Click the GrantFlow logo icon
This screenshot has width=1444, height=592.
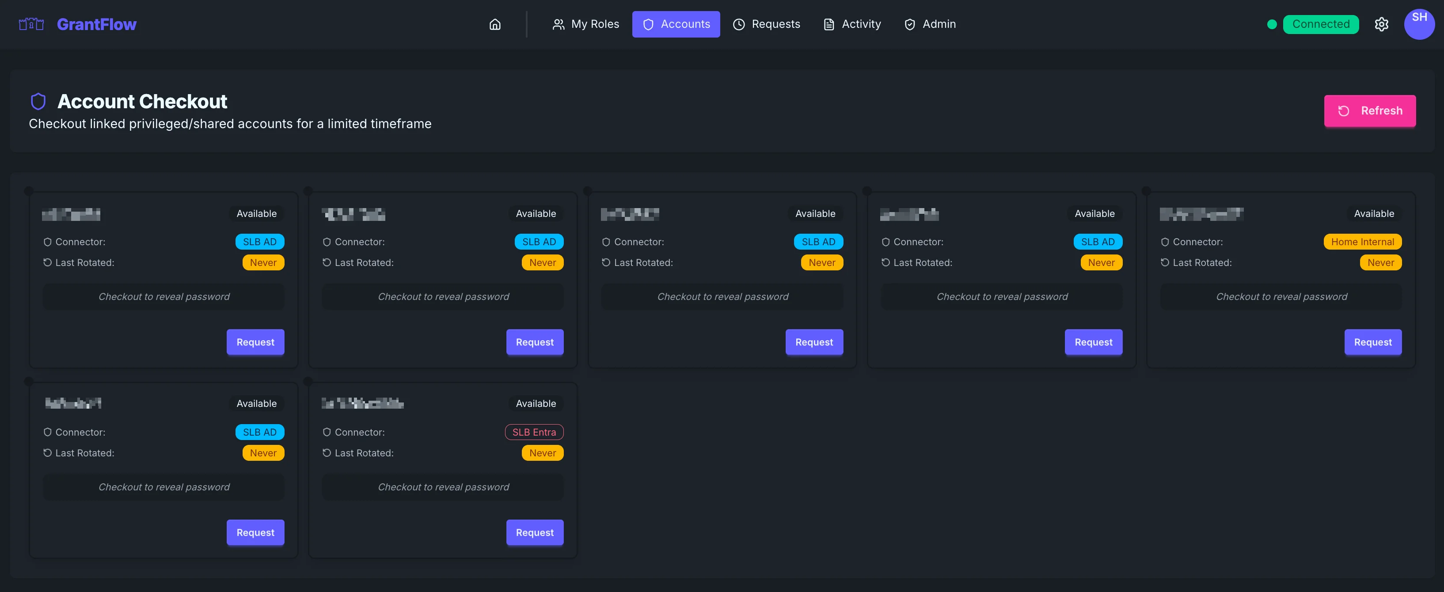point(31,24)
